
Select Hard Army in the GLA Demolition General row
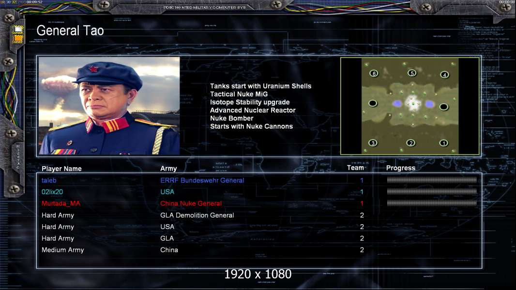[58, 216]
